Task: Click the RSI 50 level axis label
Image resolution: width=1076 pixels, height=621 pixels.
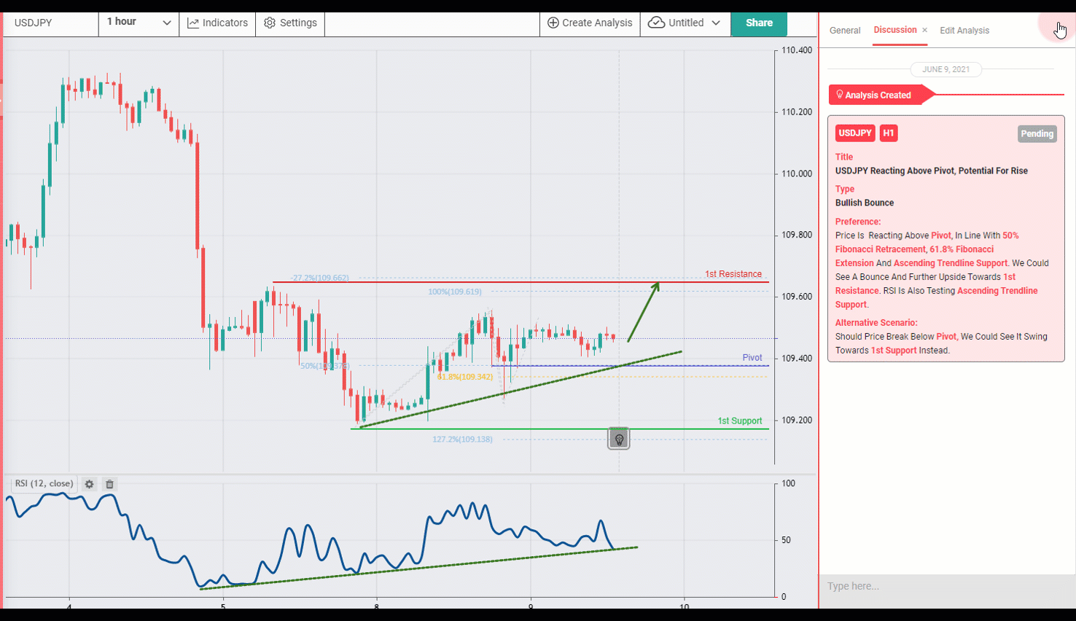Action: tap(786, 540)
